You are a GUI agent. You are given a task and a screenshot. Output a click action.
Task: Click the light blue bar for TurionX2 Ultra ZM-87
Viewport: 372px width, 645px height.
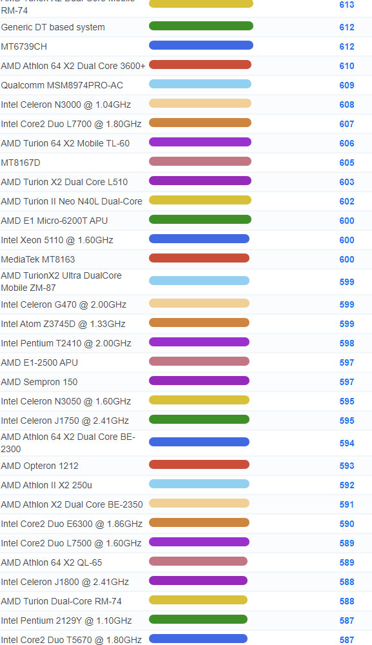[199, 281]
